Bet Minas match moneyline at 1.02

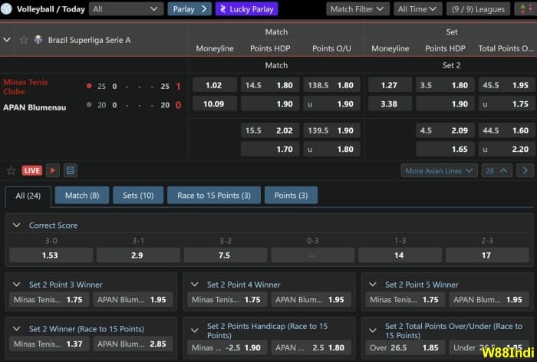[214, 85]
